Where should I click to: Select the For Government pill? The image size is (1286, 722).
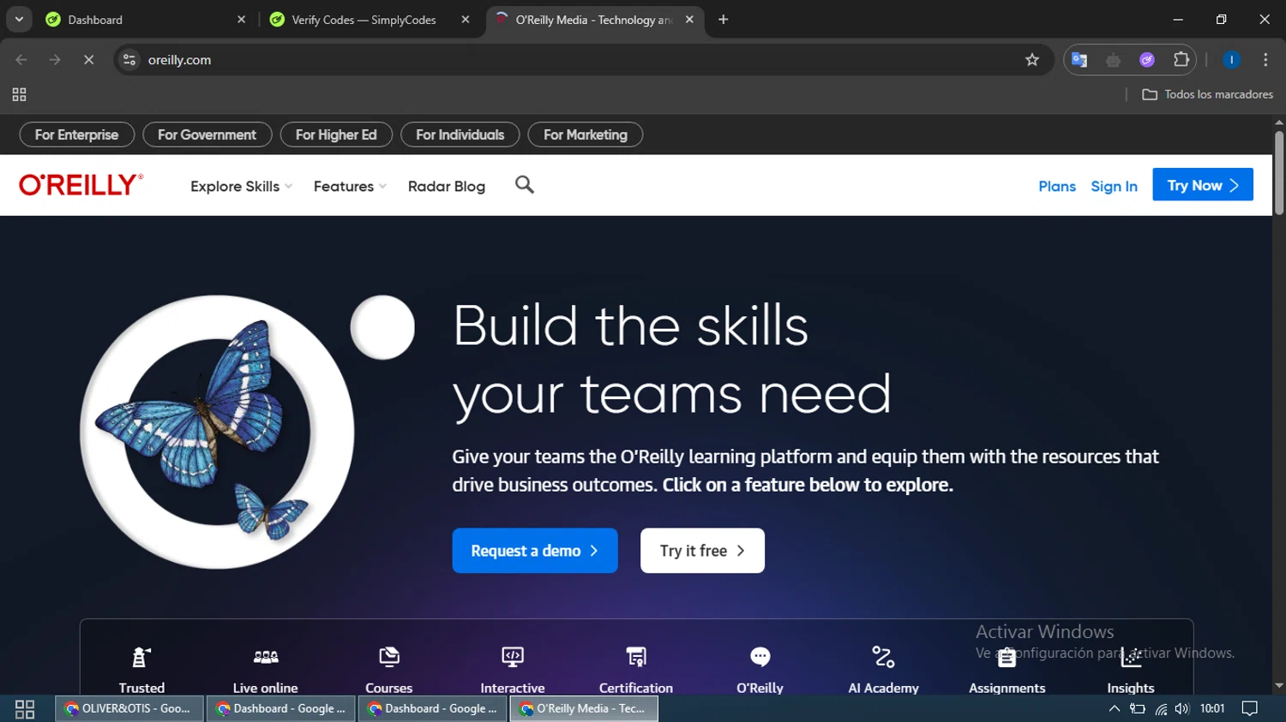pos(207,134)
